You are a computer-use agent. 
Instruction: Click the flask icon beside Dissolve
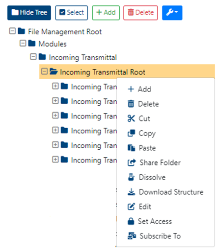(131, 177)
